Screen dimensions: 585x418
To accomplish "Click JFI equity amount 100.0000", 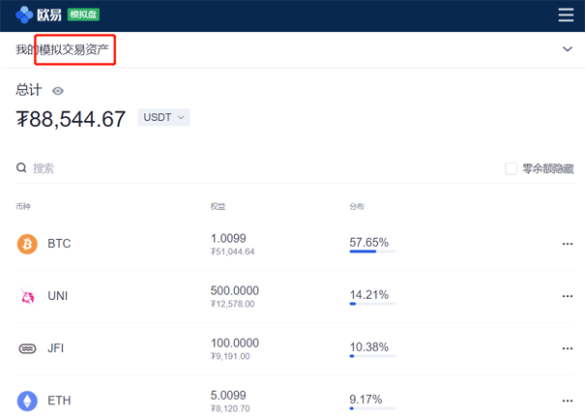I will point(235,343).
